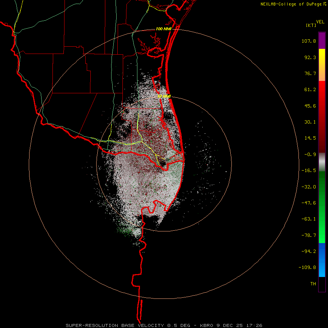This screenshot has width=328, height=328.
Task: Click the 92.3 legend value
Action: [x=310, y=57]
